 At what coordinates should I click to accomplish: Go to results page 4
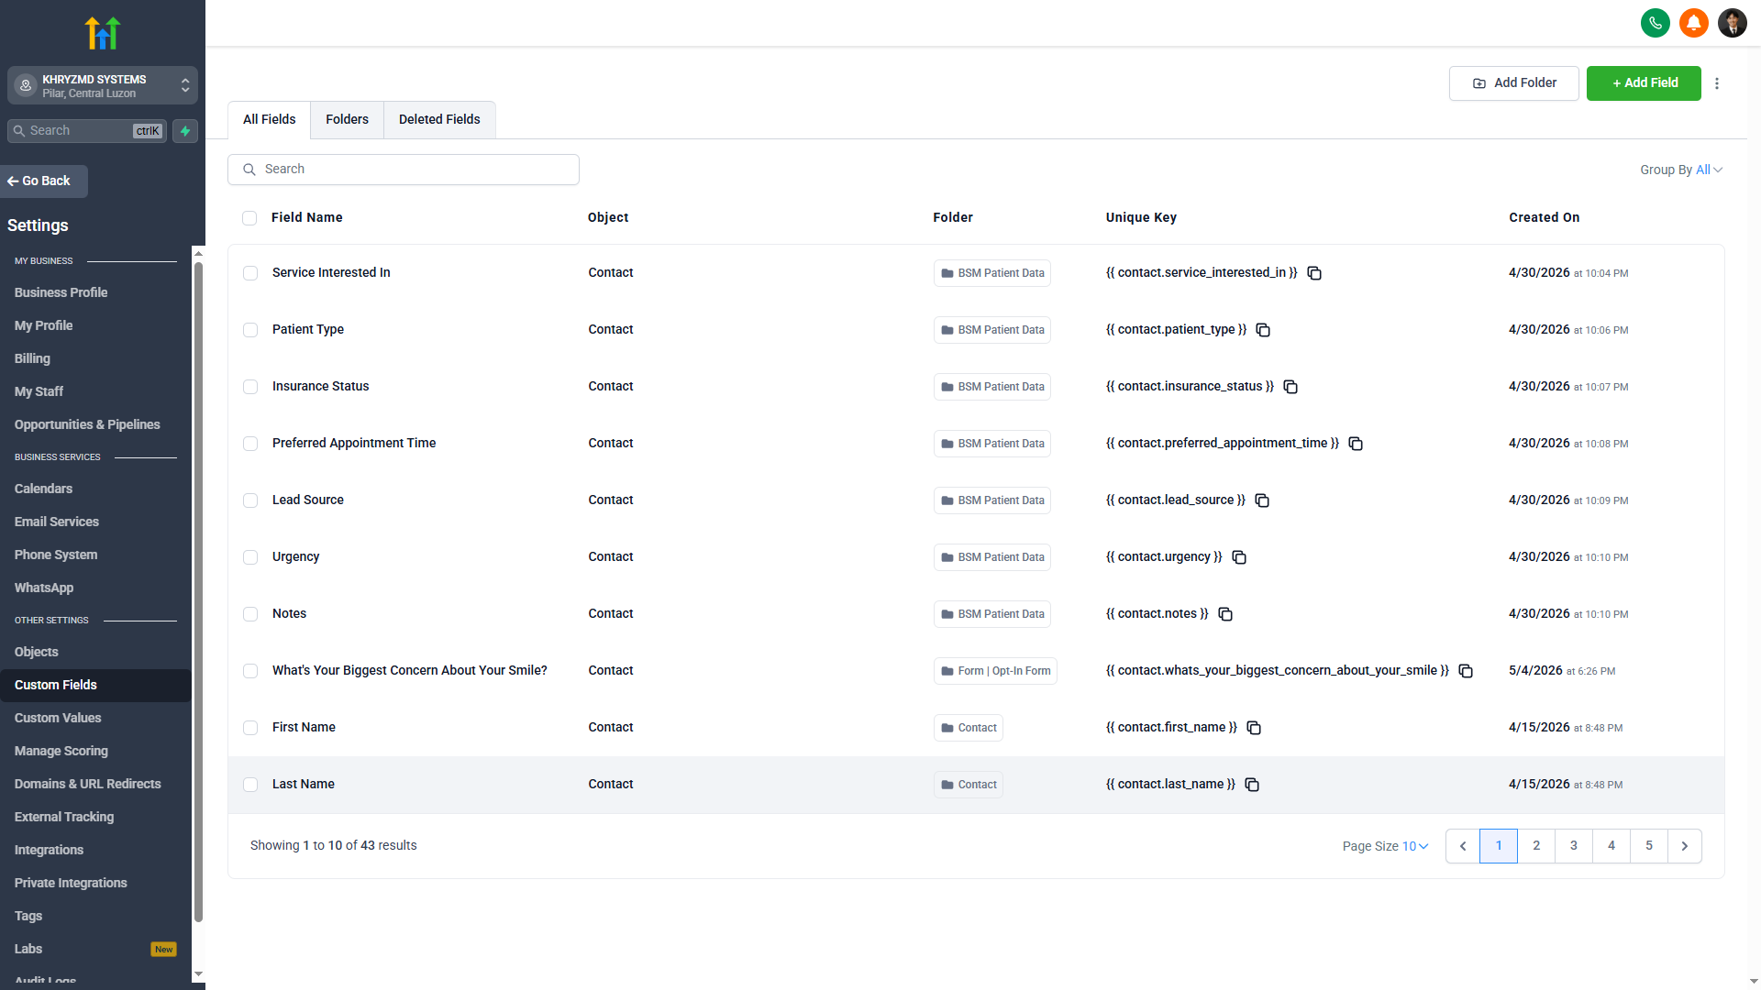(x=1611, y=846)
